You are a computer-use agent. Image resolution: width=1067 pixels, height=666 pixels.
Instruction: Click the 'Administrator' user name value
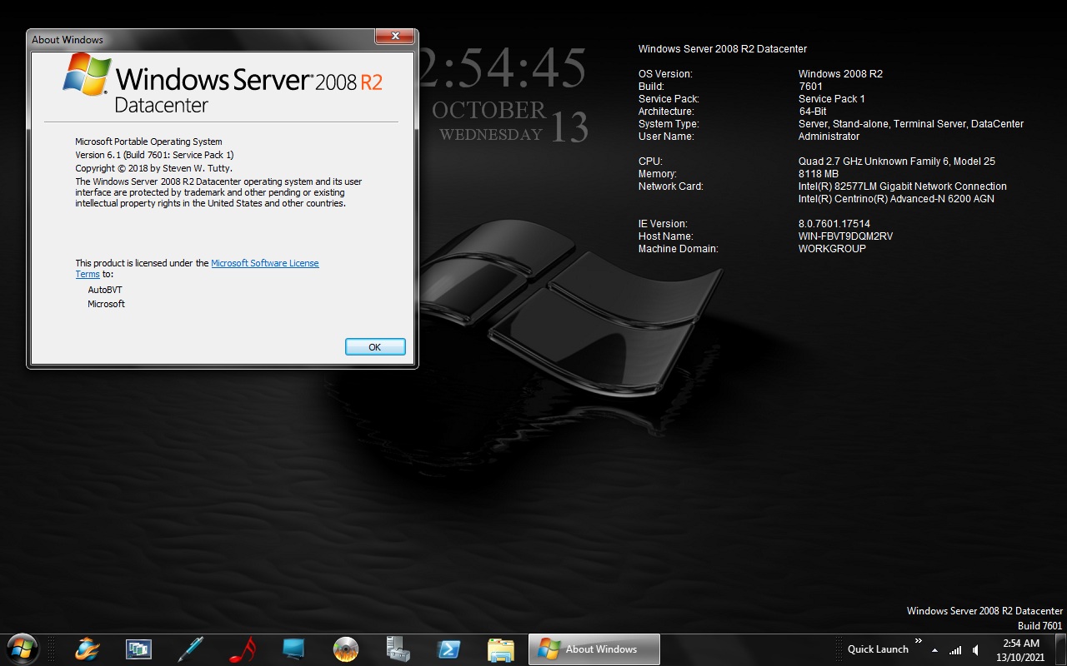coord(829,137)
